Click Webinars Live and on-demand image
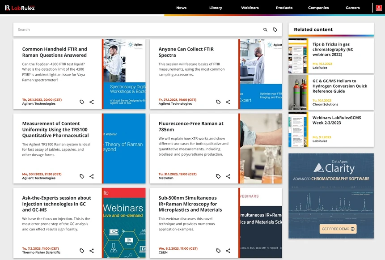385x260 pixels. click(x=124, y=223)
